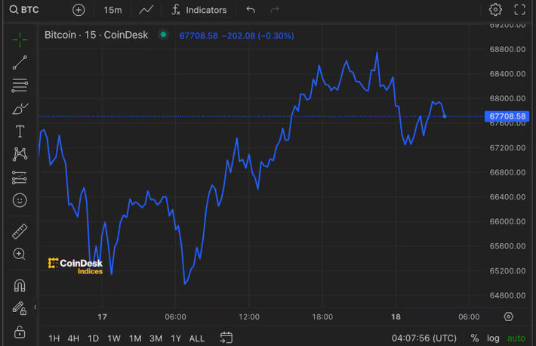
Task: Click the 18 date label on time axis
Action: pyautogui.click(x=396, y=317)
